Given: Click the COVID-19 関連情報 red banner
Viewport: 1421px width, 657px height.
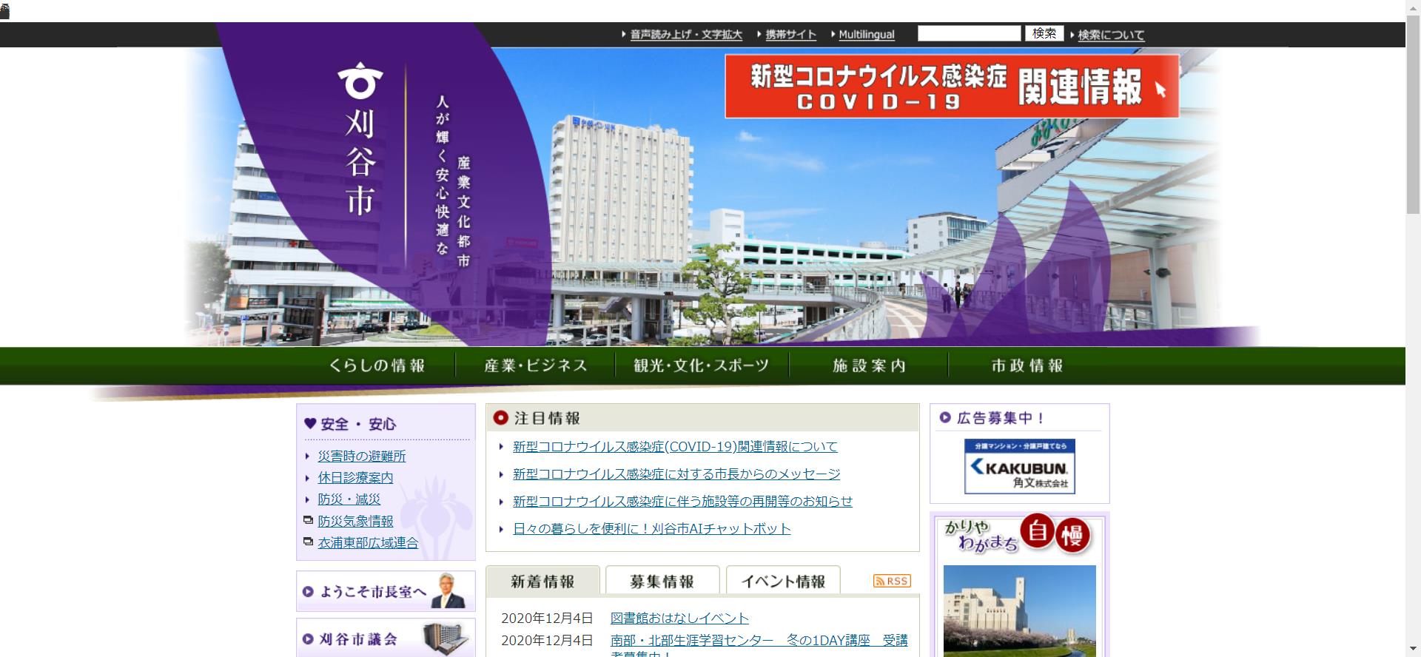Looking at the screenshot, I should [952, 86].
